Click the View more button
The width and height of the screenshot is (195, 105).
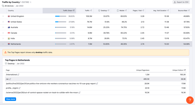click(10, 99)
